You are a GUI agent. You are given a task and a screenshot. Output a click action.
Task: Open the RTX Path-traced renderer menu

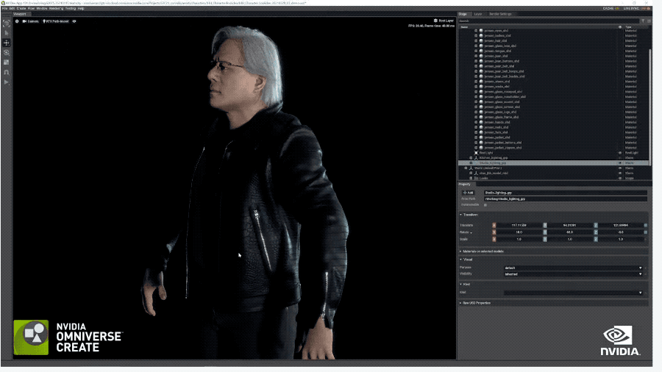click(56, 21)
